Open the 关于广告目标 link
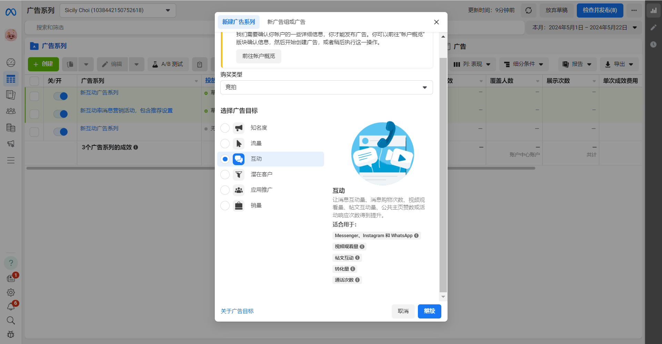This screenshot has width=662, height=344. pos(237,311)
